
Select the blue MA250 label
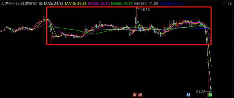(x=171, y=4)
